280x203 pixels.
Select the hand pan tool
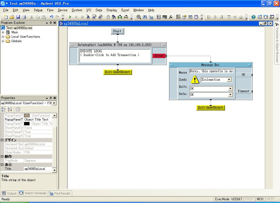pyautogui.click(x=108, y=17)
